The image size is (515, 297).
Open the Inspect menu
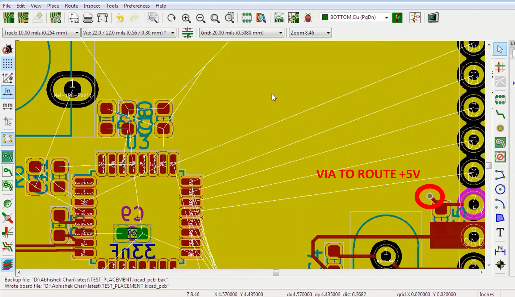92,6
